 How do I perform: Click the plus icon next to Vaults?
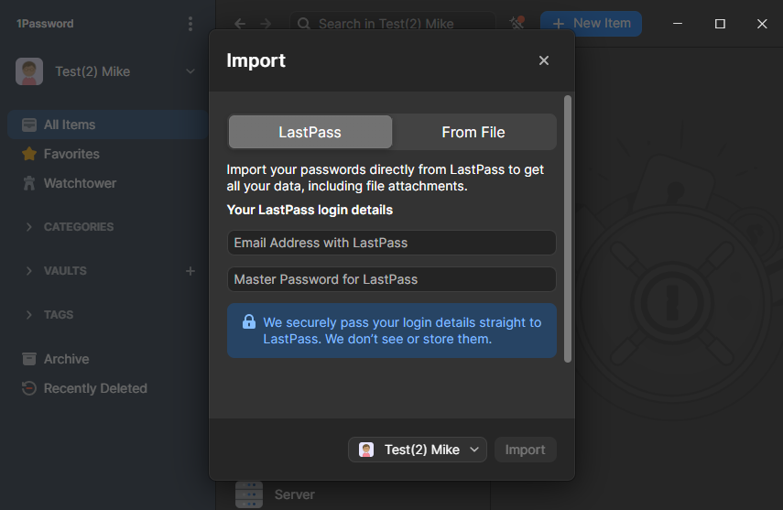coord(190,271)
